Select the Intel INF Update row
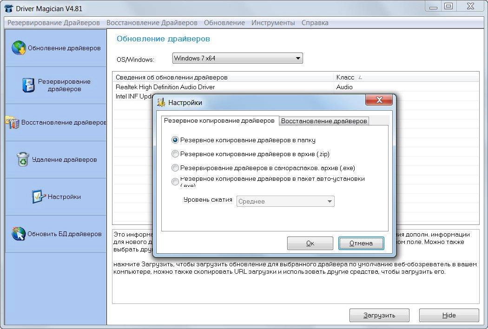Viewport: 488px width, 329px height. (134, 96)
